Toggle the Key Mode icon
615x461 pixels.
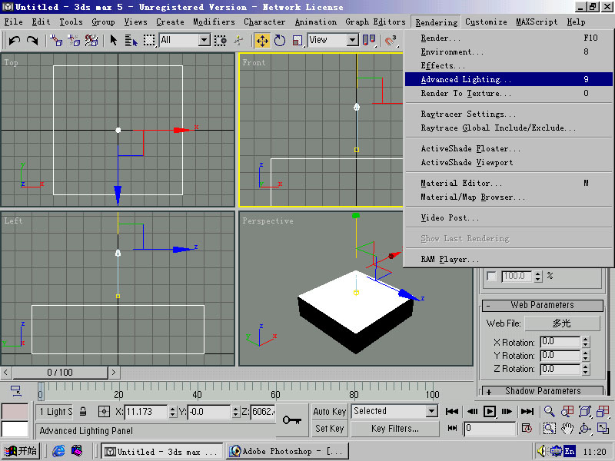[x=452, y=428]
